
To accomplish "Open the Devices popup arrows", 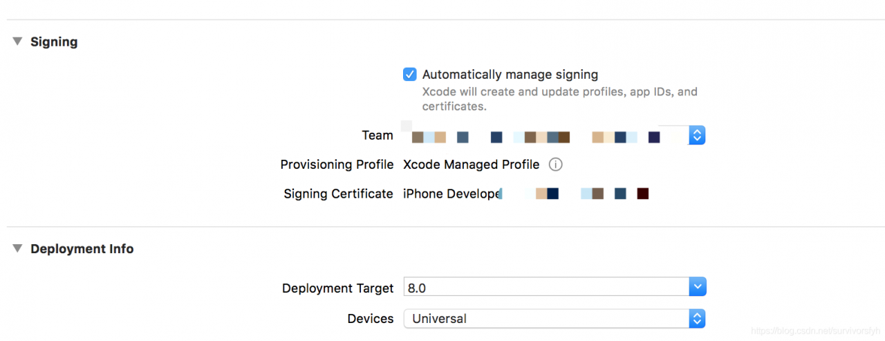I will pos(698,318).
